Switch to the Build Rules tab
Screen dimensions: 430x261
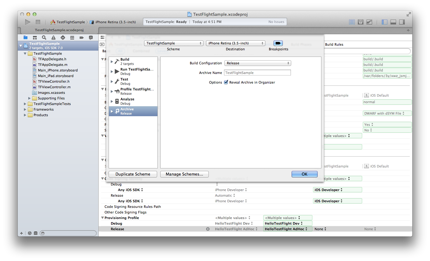pos(334,44)
